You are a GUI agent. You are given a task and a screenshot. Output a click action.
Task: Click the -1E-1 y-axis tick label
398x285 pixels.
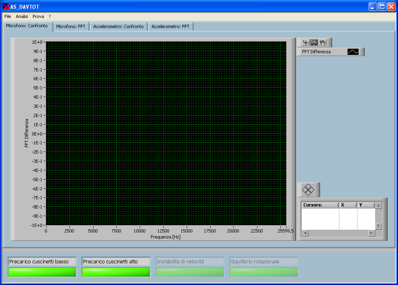tap(37, 143)
